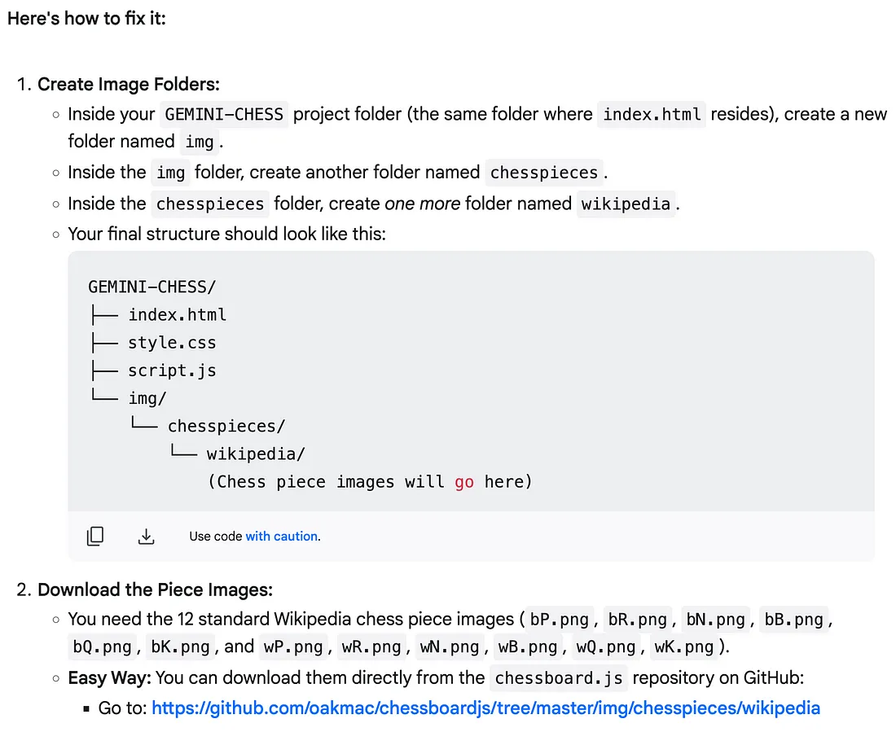Click chesspieces/ folder in code tree
Screen dimensions: 896x732
(x=226, y=427)
